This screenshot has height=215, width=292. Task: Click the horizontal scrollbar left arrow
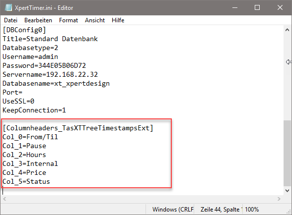tap(4, 199)
